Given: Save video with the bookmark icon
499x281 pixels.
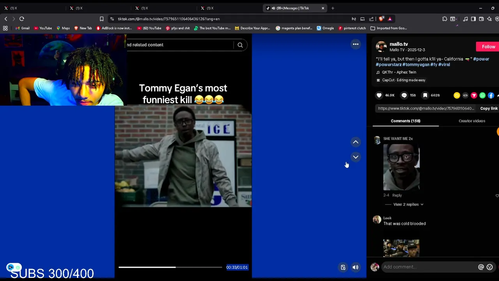Looking at the screenshot, I should (425, 95).
